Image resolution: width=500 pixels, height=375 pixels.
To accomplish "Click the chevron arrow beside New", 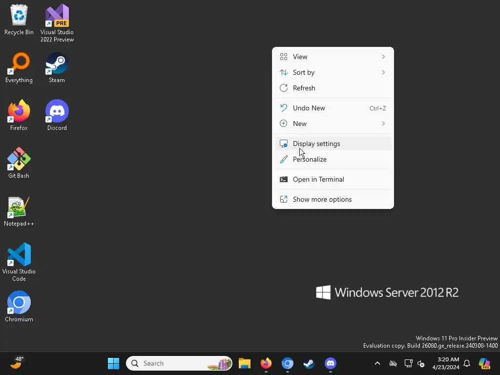I will click(x=383, y=124).
